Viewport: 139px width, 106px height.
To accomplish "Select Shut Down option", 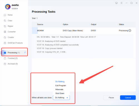I will point(60,93).
